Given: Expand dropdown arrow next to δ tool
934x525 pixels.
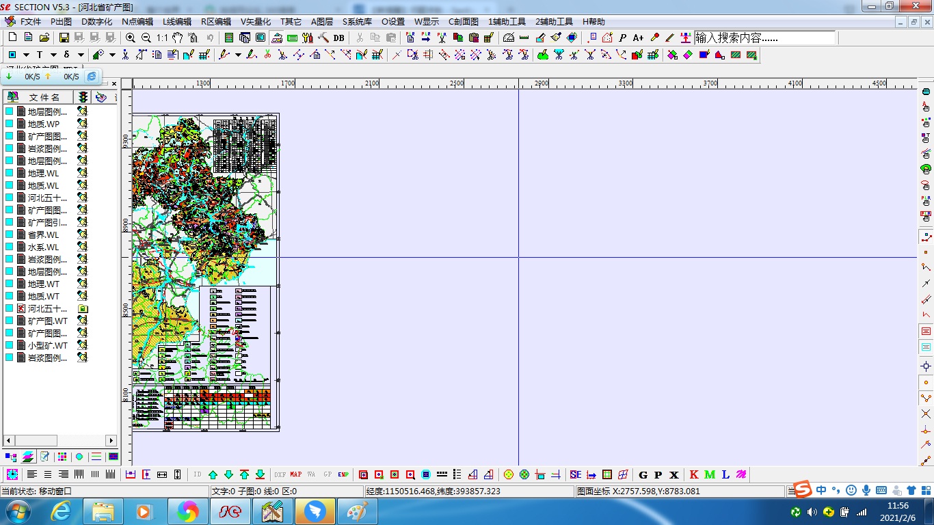Looking at the screenshot, I should (x=81, y=55).
